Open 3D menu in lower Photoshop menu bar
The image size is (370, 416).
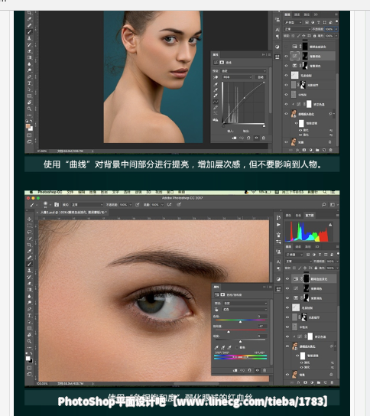point(149,192)
